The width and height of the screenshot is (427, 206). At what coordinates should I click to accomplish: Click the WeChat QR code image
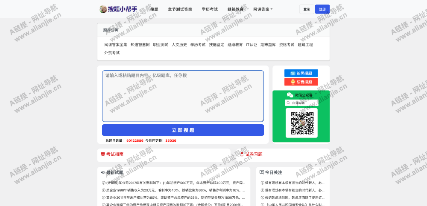point(302,123)
